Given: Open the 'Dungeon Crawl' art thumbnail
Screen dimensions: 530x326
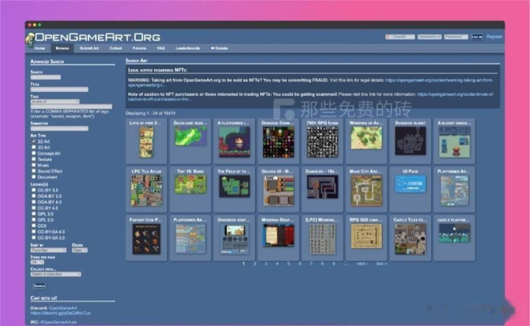Looking at the screenshot, I should point(278,141).
